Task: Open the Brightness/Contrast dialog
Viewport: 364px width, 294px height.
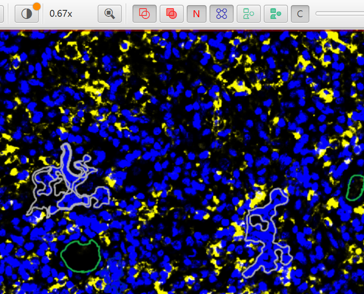Action: [27, 14]
